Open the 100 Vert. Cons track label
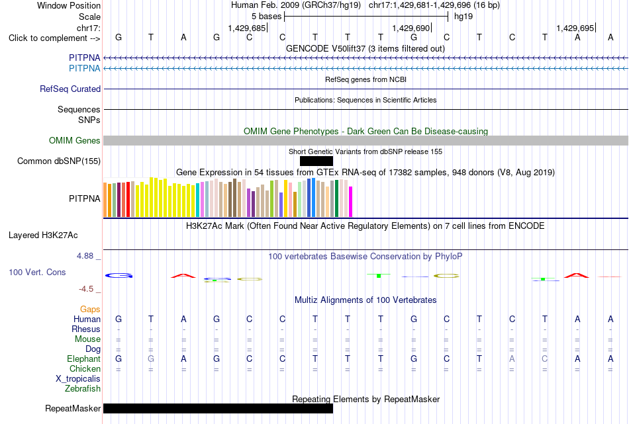Image resolution: width=629 pixels, height=424 pixels. click(37, 272)
